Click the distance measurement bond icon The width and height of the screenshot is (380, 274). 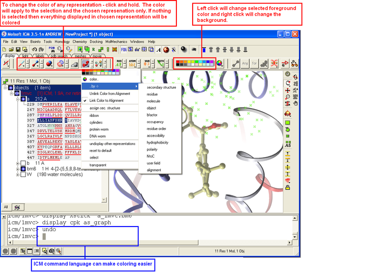(x=235, y=64)
